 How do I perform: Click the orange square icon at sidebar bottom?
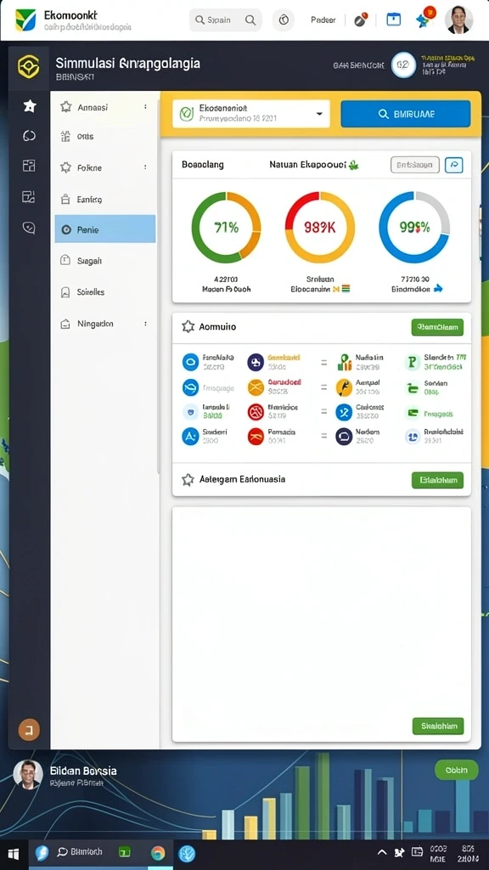29,730
